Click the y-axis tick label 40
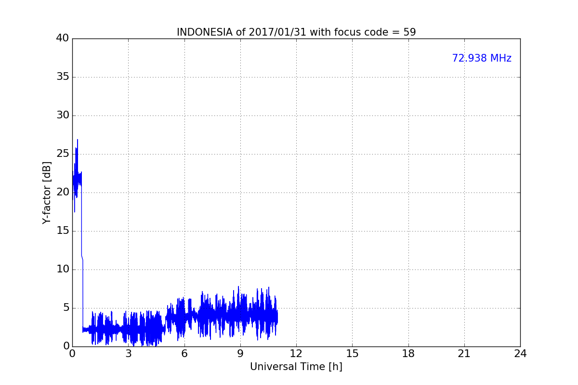578x385 pixels. (63, 38)
